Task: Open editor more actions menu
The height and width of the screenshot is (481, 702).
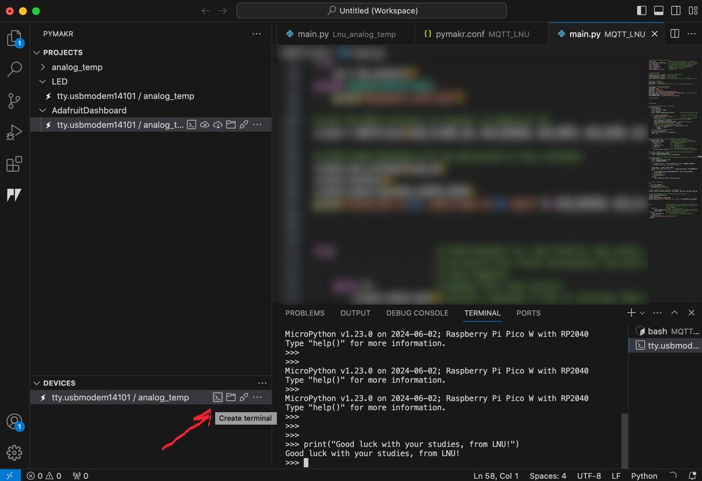Action: (x=691, y=34)
